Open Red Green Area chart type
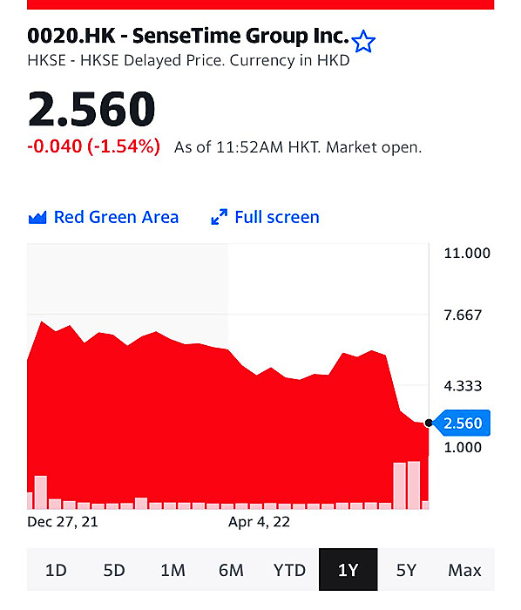The image size is (521, 610). click(x=104, y=217)
